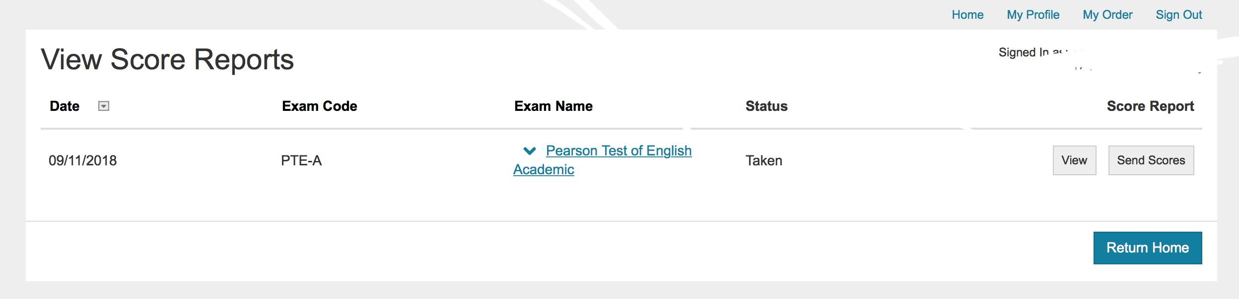Click the PTE-A exam code cell

point(301,160)
